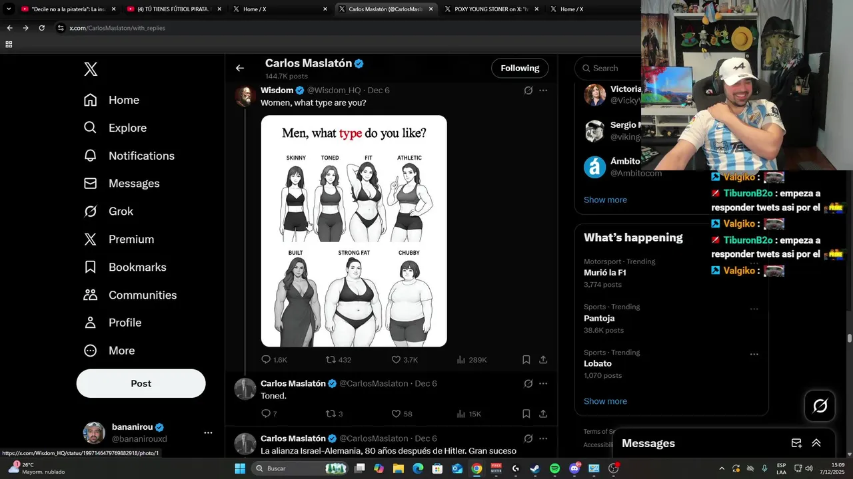Open Communities in the sidebar
The height and width of the screenshot is (479, 853).
tap(130, 295)
